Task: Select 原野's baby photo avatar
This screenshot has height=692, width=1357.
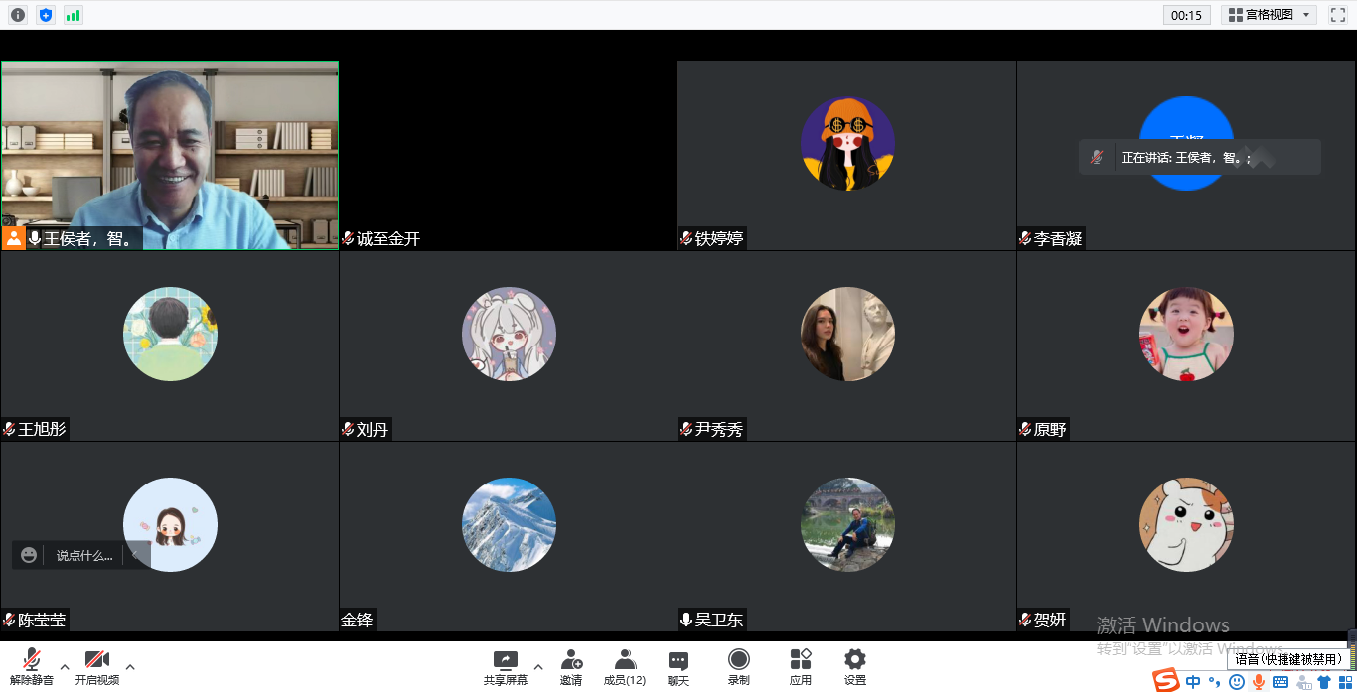Action: [x=1186, y=335]
